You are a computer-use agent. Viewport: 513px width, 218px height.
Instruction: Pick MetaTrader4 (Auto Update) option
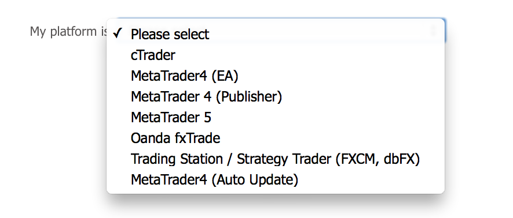click(x=276, y=179)
